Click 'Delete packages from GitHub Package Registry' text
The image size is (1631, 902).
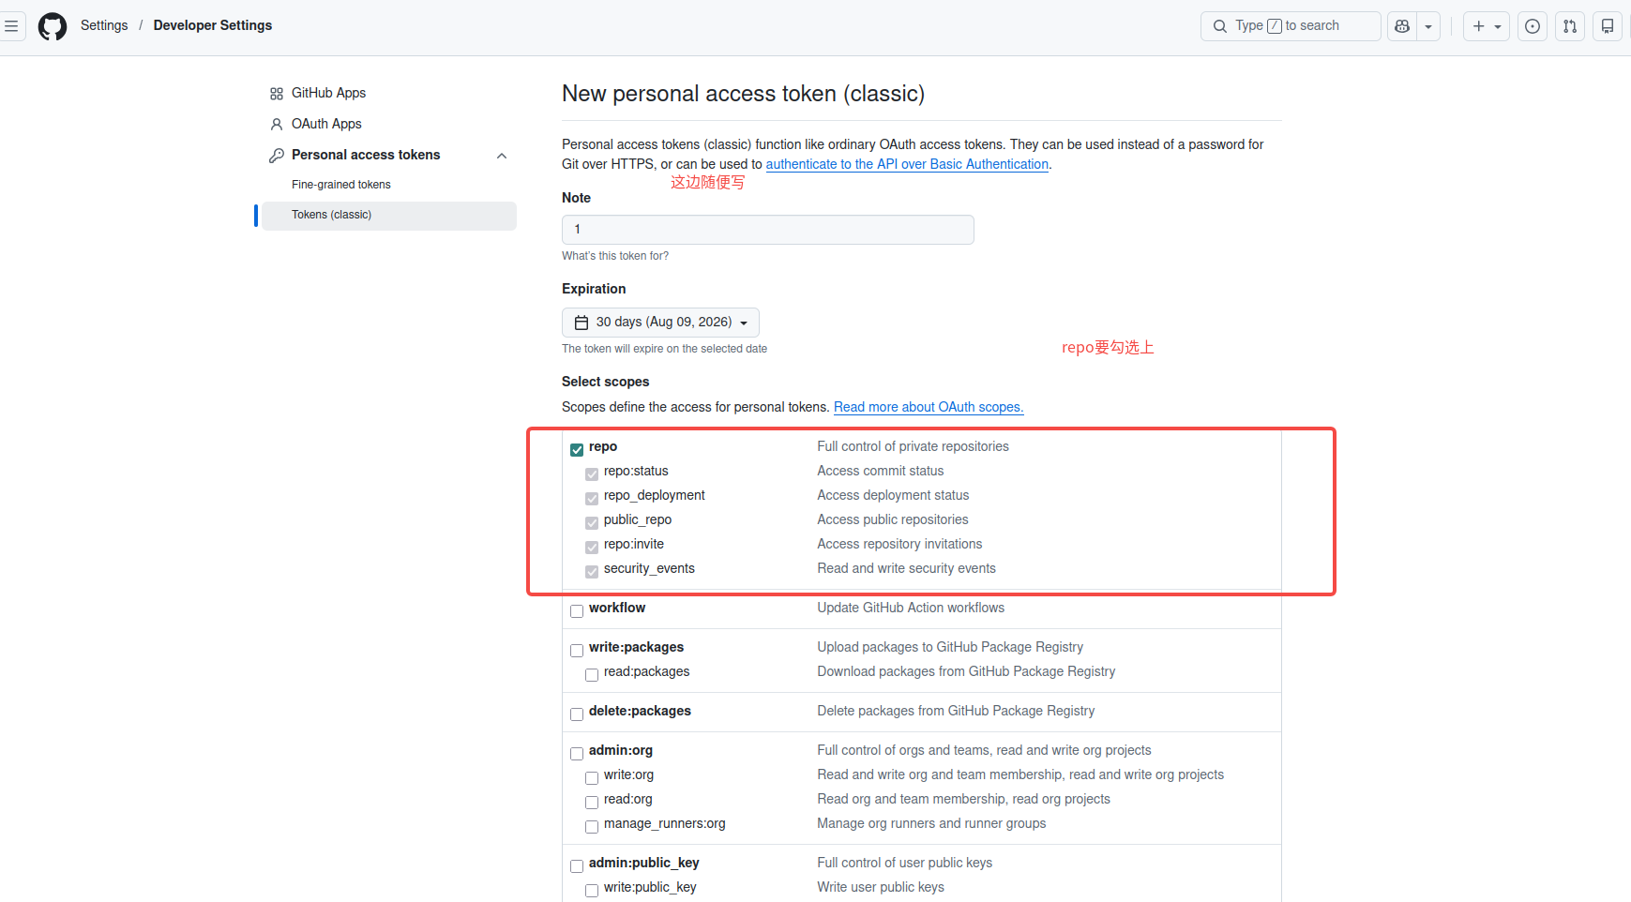click(x=956, y=711)
